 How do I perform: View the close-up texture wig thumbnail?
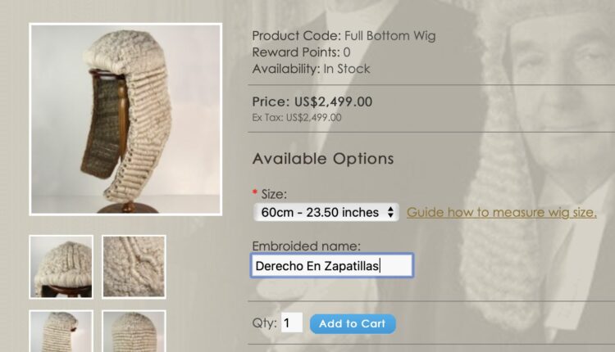pyautogui.click(x=134, y=267)
